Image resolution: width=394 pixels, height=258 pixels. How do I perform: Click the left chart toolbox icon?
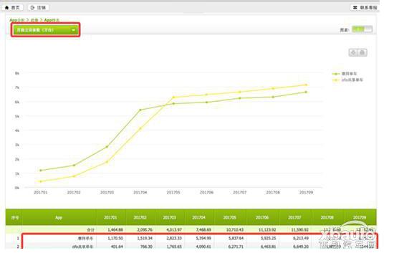point(354,52)
